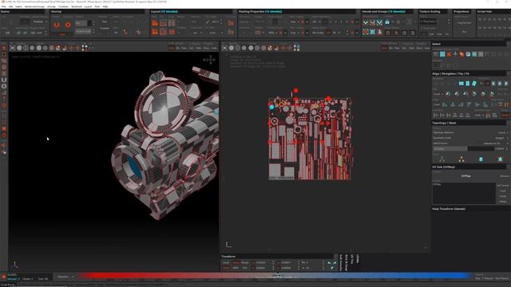Open the Edit menu

pyautogui.click(x=10, y=6)
